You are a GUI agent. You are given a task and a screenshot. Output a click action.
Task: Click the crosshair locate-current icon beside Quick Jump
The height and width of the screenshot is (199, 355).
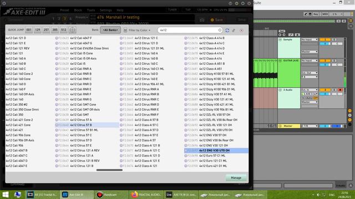tap(72, 30)
